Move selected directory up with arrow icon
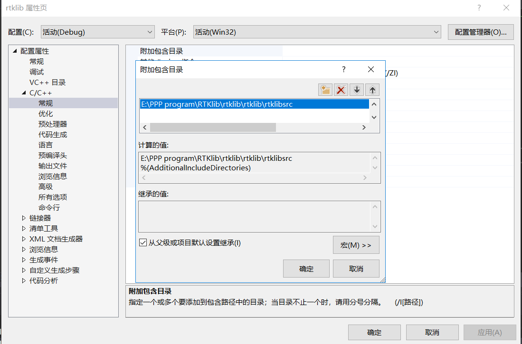The height and width of the screenshot is (344, 522). pos(372,90)
